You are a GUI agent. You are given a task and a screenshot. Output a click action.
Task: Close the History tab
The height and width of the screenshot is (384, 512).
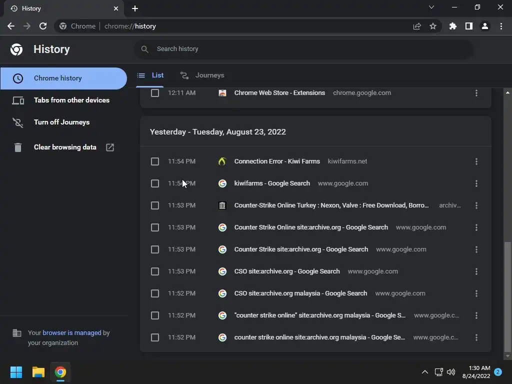pos(116,8)
